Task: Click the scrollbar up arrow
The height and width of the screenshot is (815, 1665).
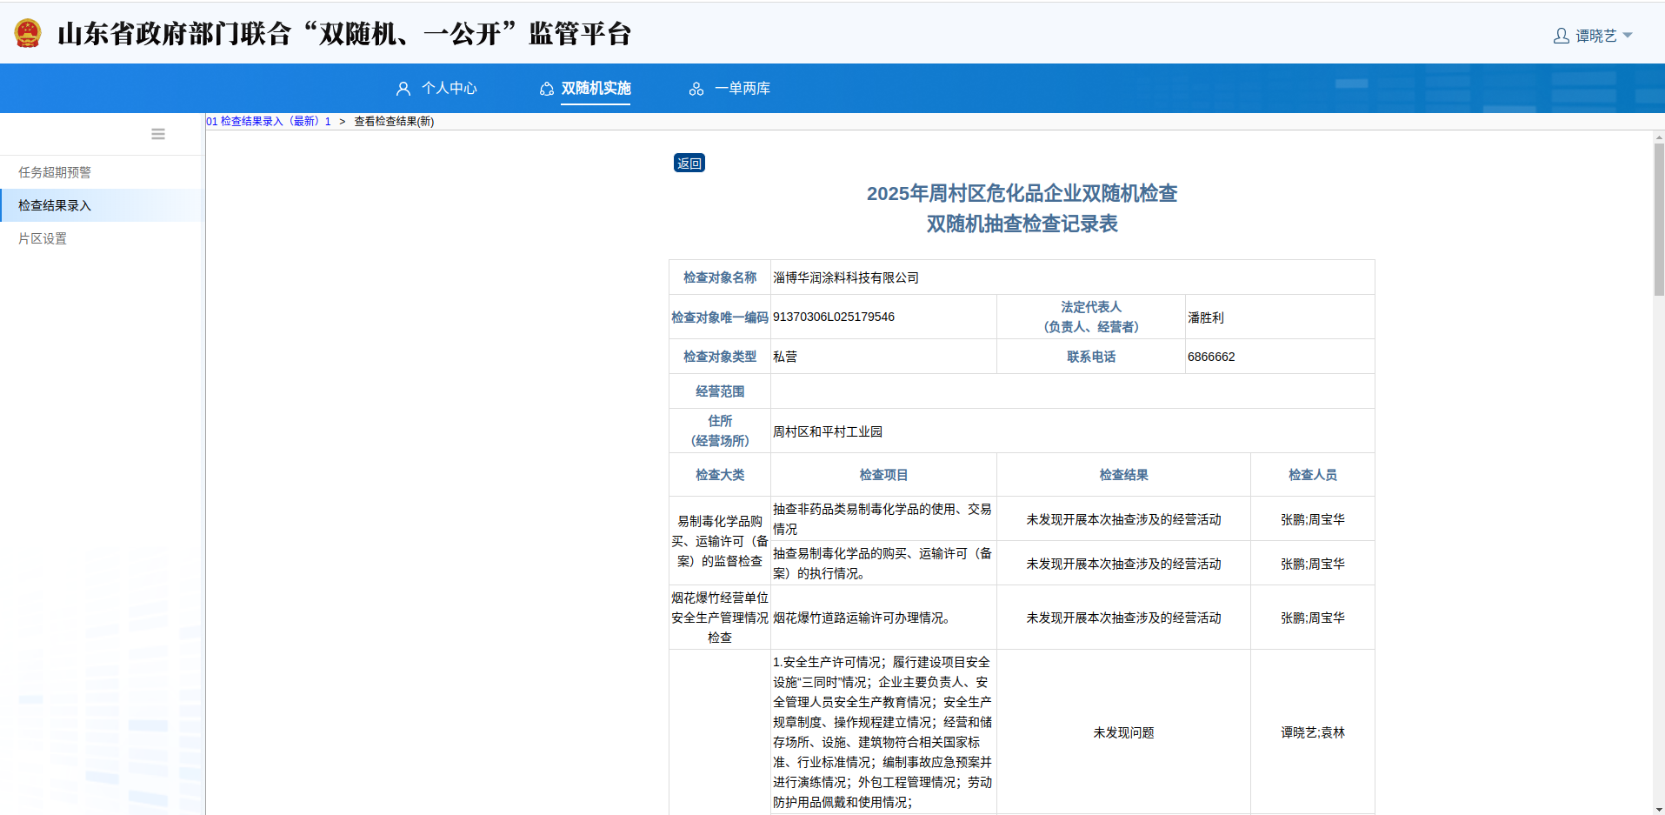Action: pyautogui.click(x=1659, y=137)
